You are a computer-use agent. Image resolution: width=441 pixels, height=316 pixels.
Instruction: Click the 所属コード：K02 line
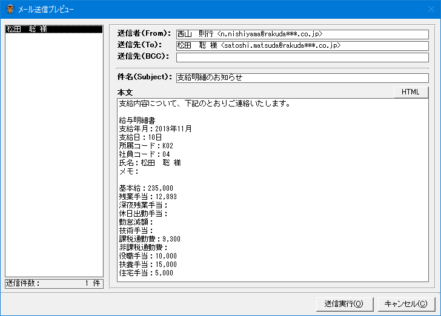pos(146,146)
